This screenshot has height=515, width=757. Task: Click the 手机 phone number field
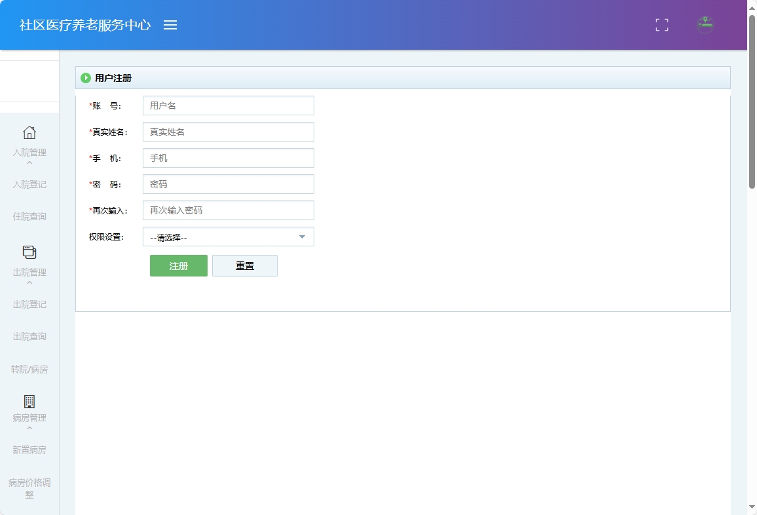[228, 157]
